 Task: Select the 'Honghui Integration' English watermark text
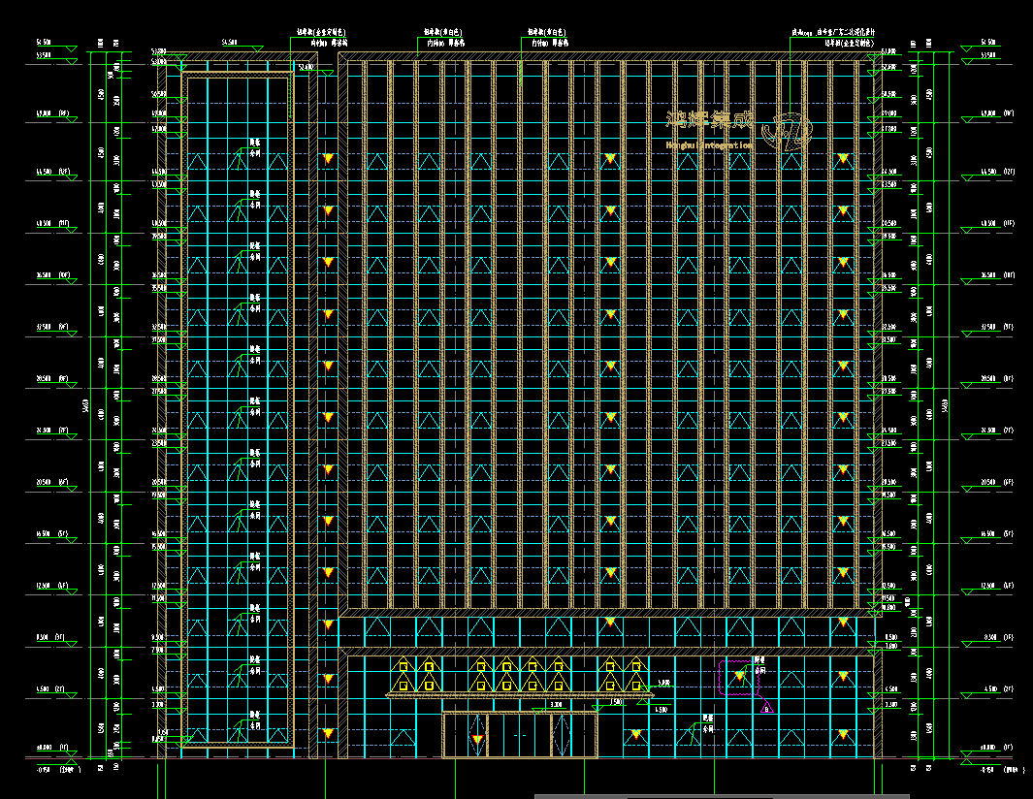(709, 145)
